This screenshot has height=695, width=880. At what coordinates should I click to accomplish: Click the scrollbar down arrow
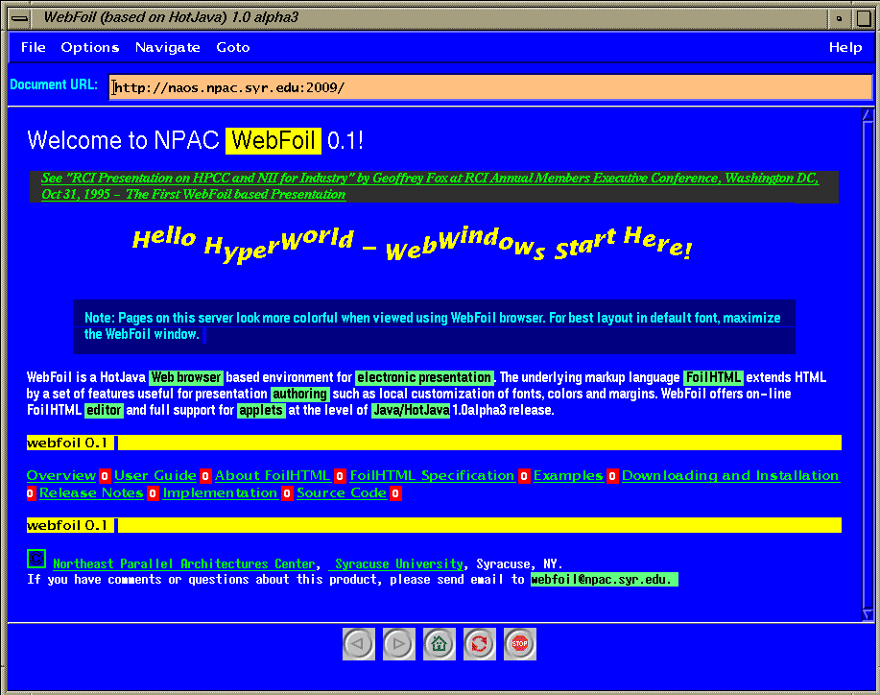(x=868, y=614)
